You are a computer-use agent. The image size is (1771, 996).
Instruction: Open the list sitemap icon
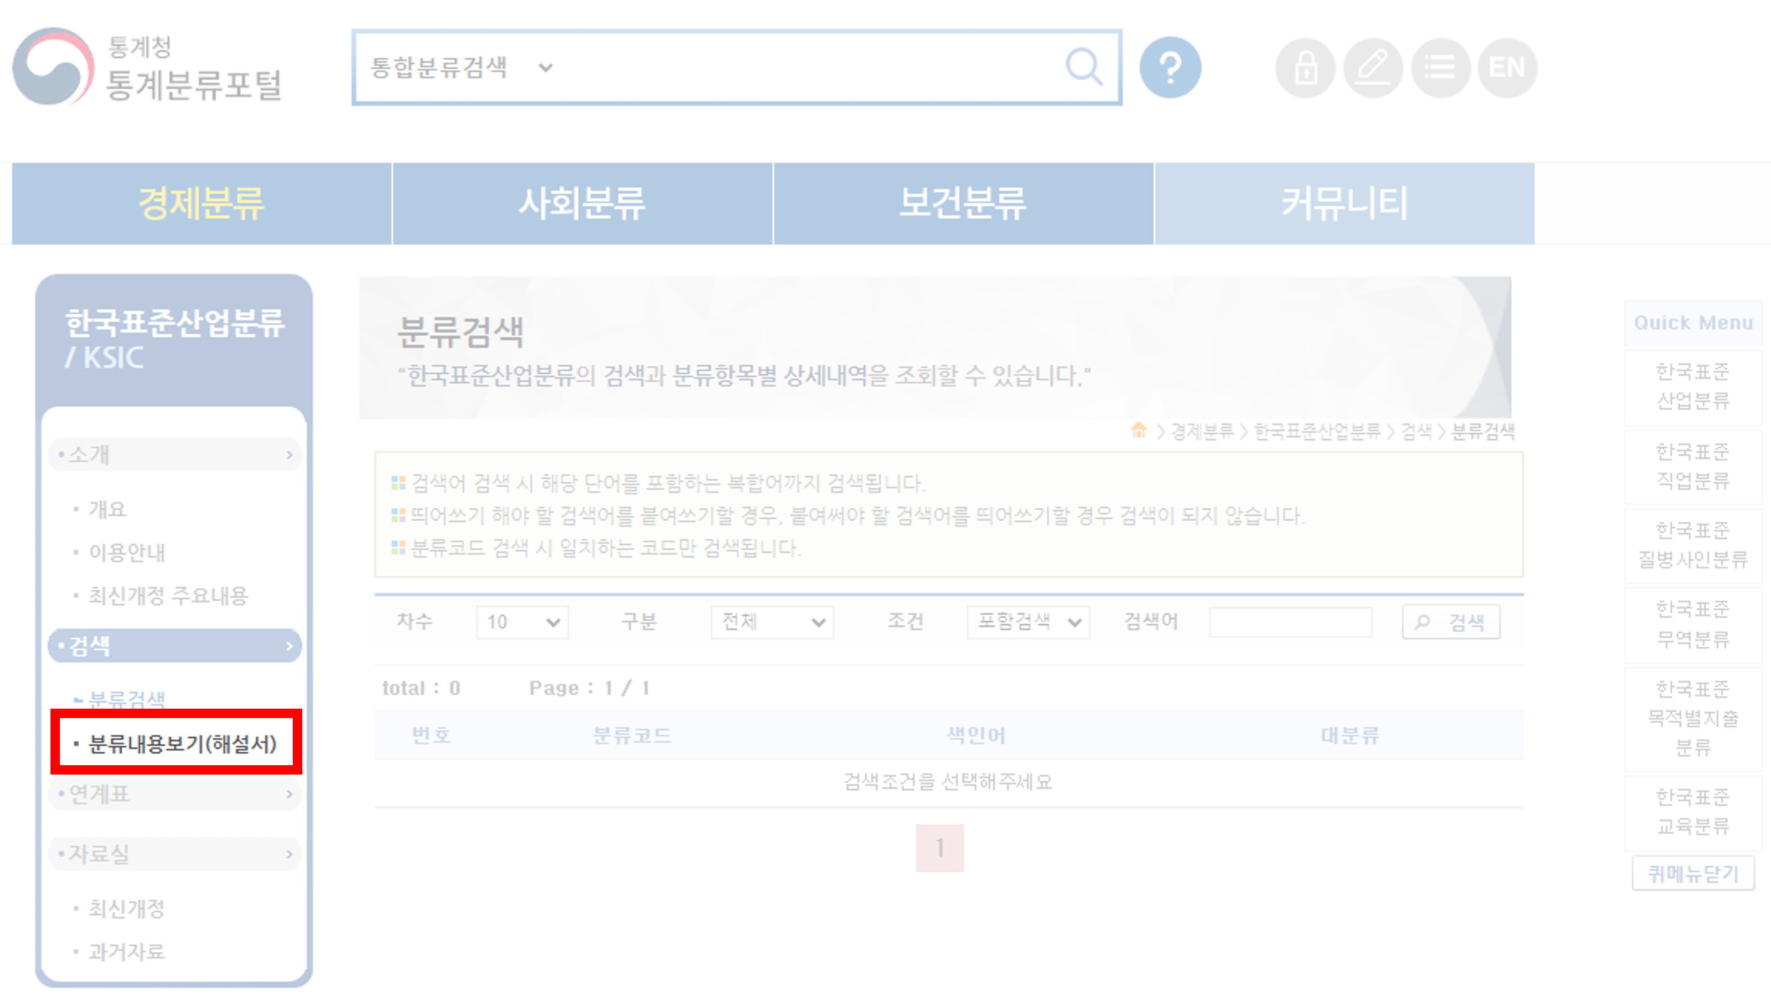pos(1440,68)
